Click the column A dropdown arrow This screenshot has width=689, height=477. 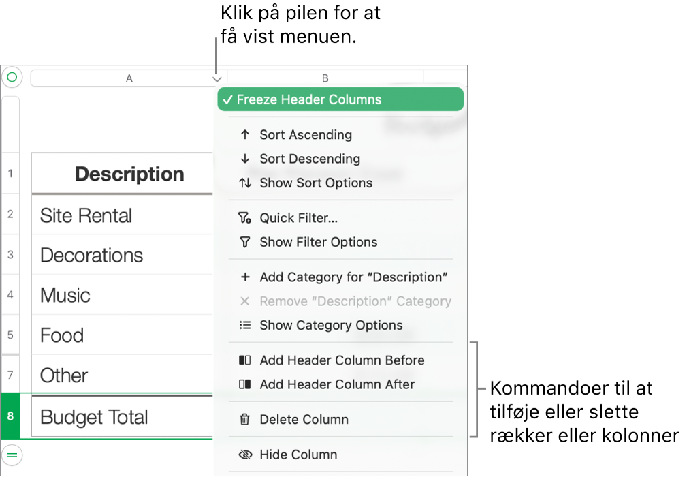217,78
